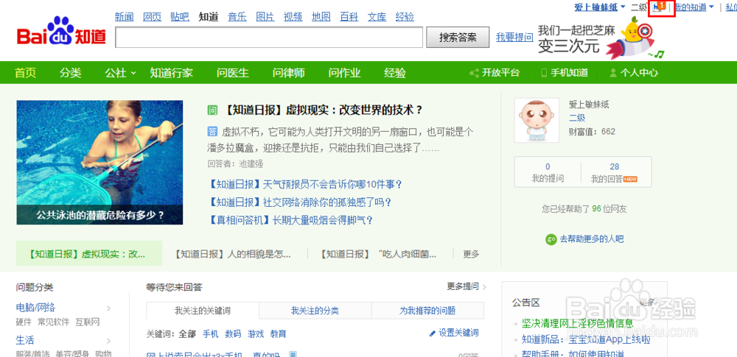
Task: Go to the 首页 nav item
Action: click(25, 73)
